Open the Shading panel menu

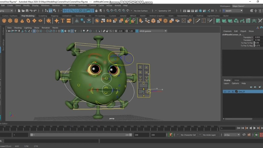tap(18, 28)
